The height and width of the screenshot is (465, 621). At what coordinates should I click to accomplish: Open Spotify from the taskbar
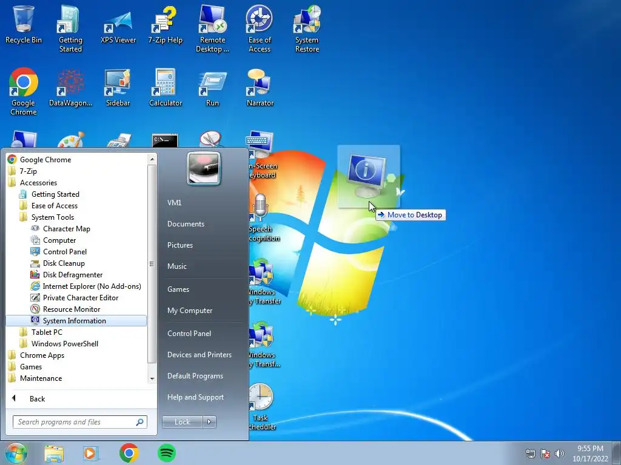[167, 453]
